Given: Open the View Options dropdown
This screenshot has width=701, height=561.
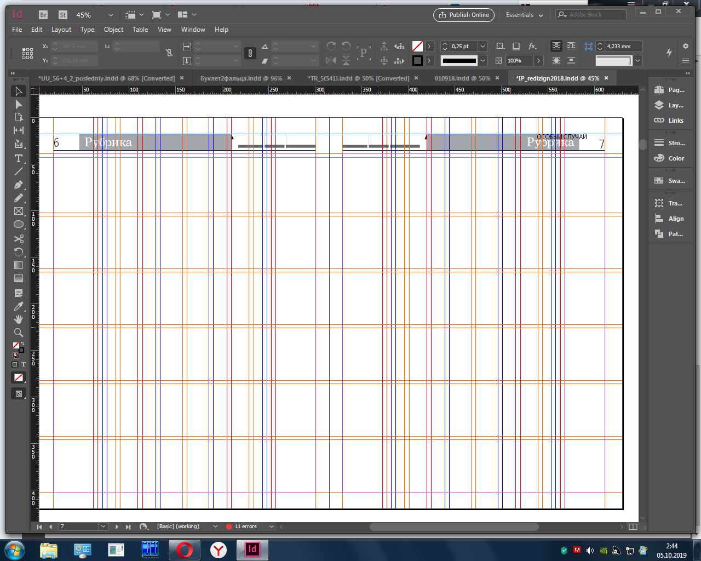Looking at the screenshot, I should [134, 15].
